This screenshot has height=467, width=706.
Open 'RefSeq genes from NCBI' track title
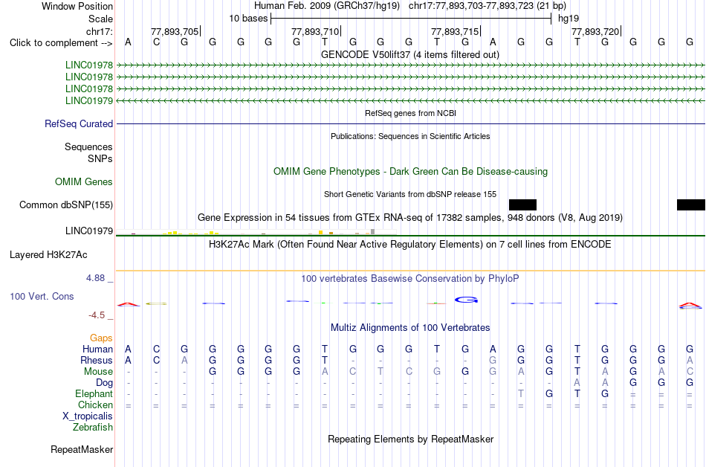[x=410, y=113]
